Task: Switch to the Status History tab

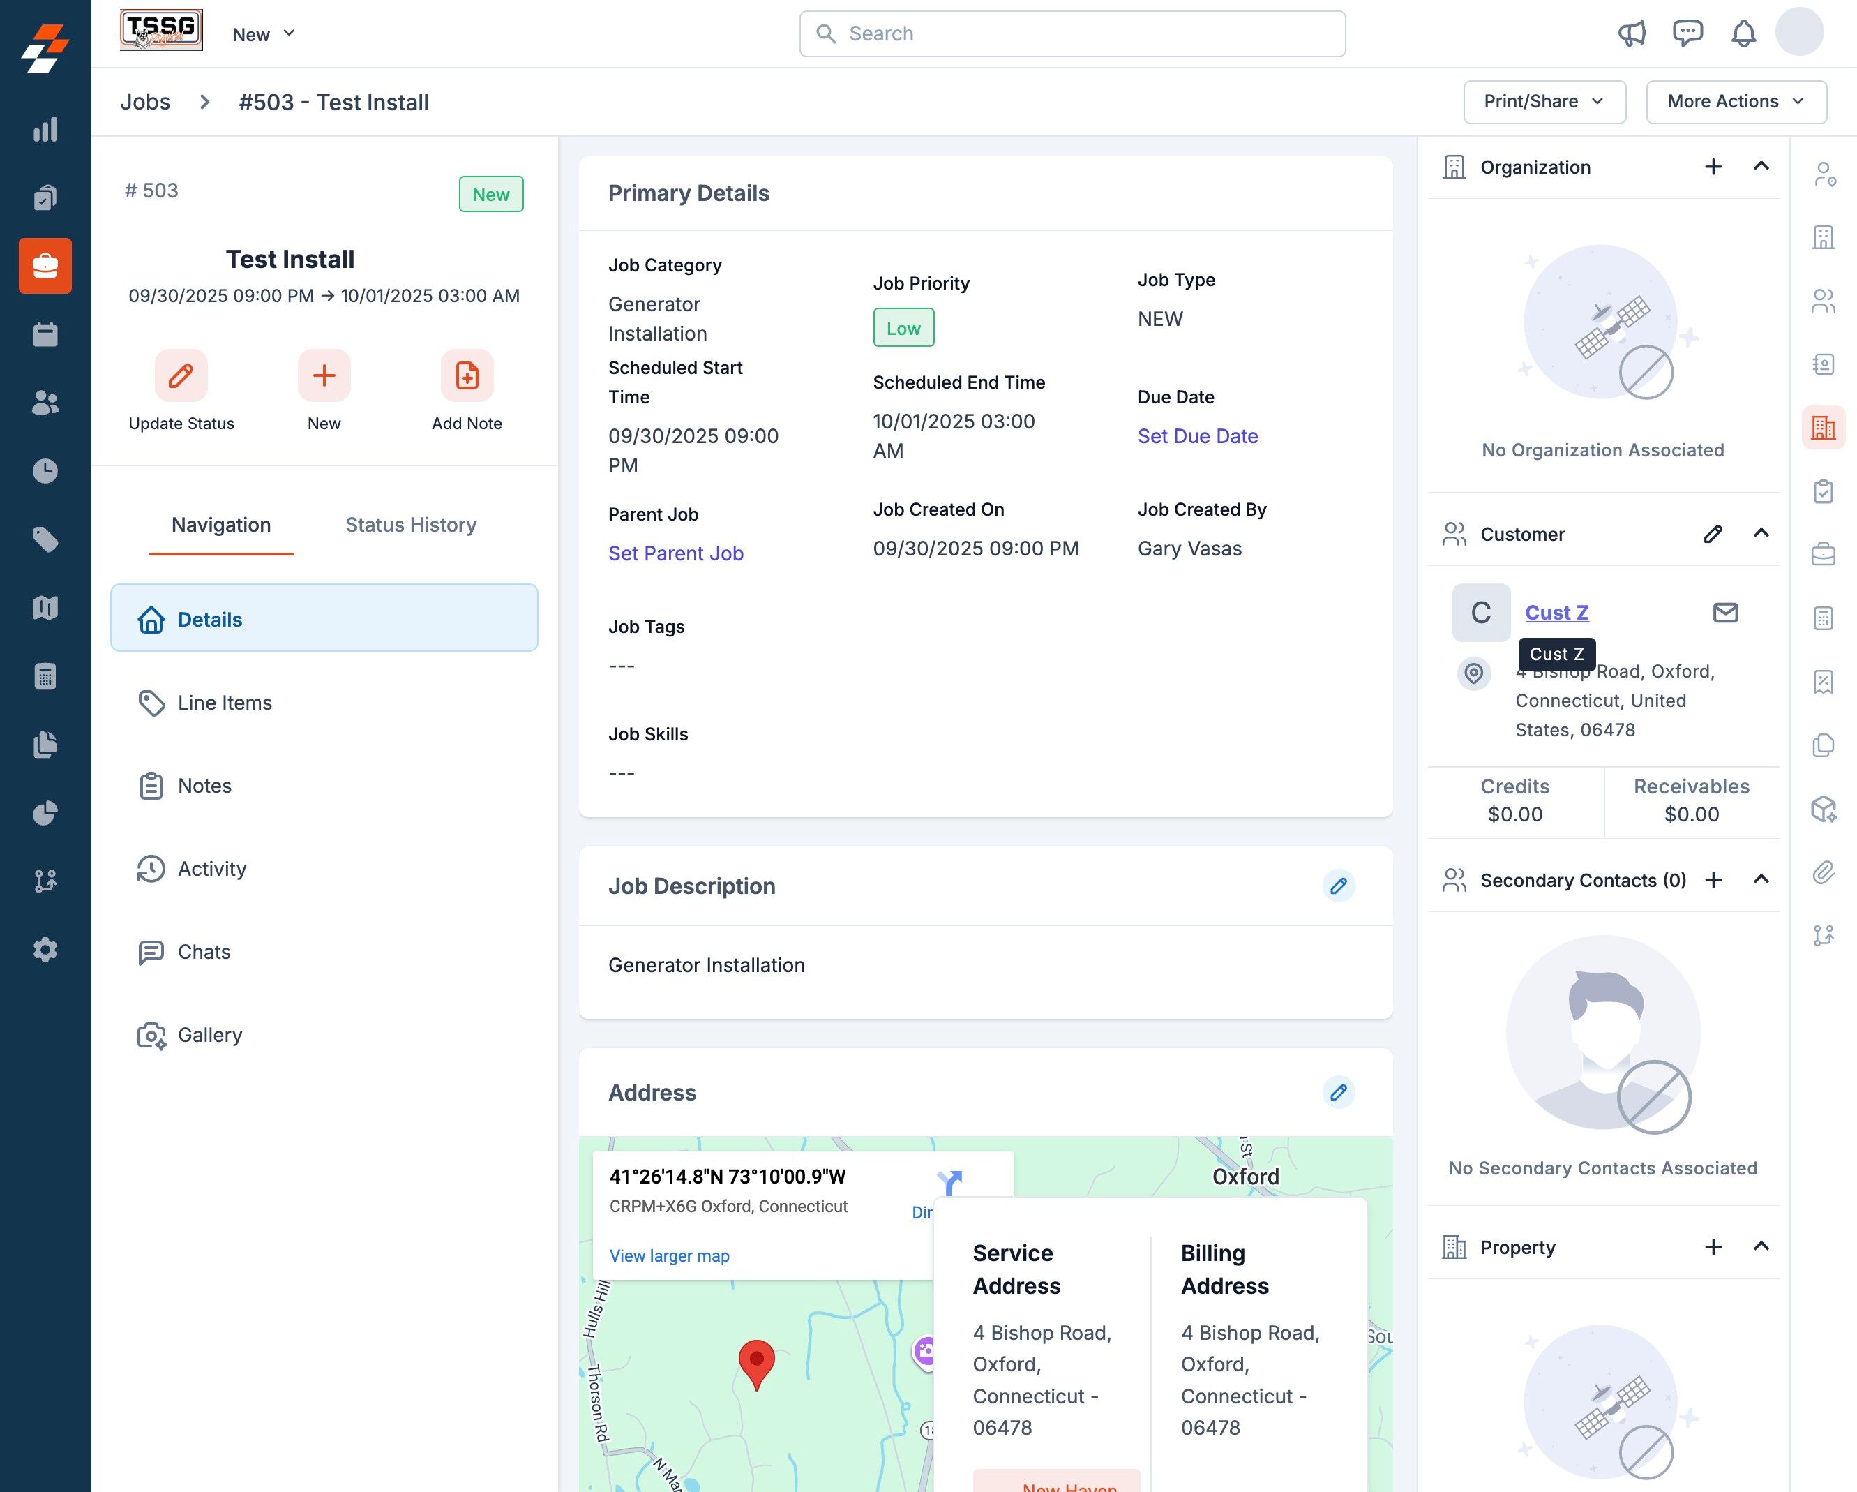Action: click(411, 525)
